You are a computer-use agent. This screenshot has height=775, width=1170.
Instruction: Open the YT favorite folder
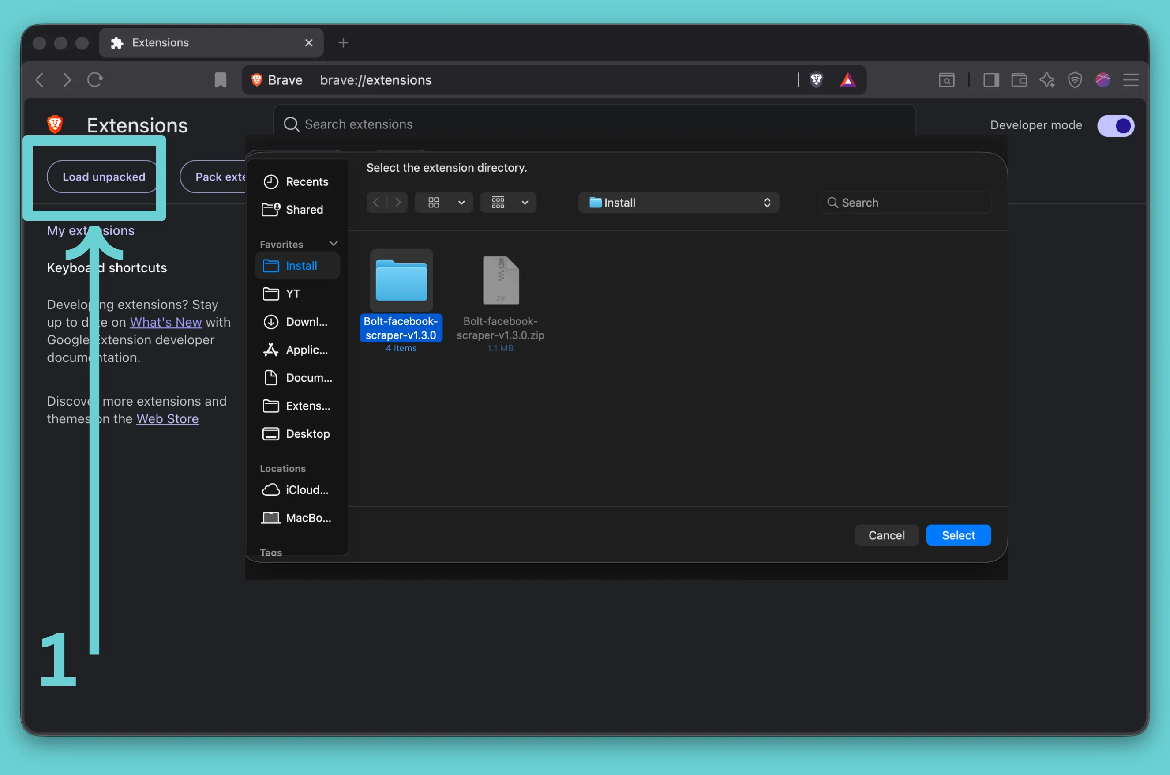click(297, 294)
